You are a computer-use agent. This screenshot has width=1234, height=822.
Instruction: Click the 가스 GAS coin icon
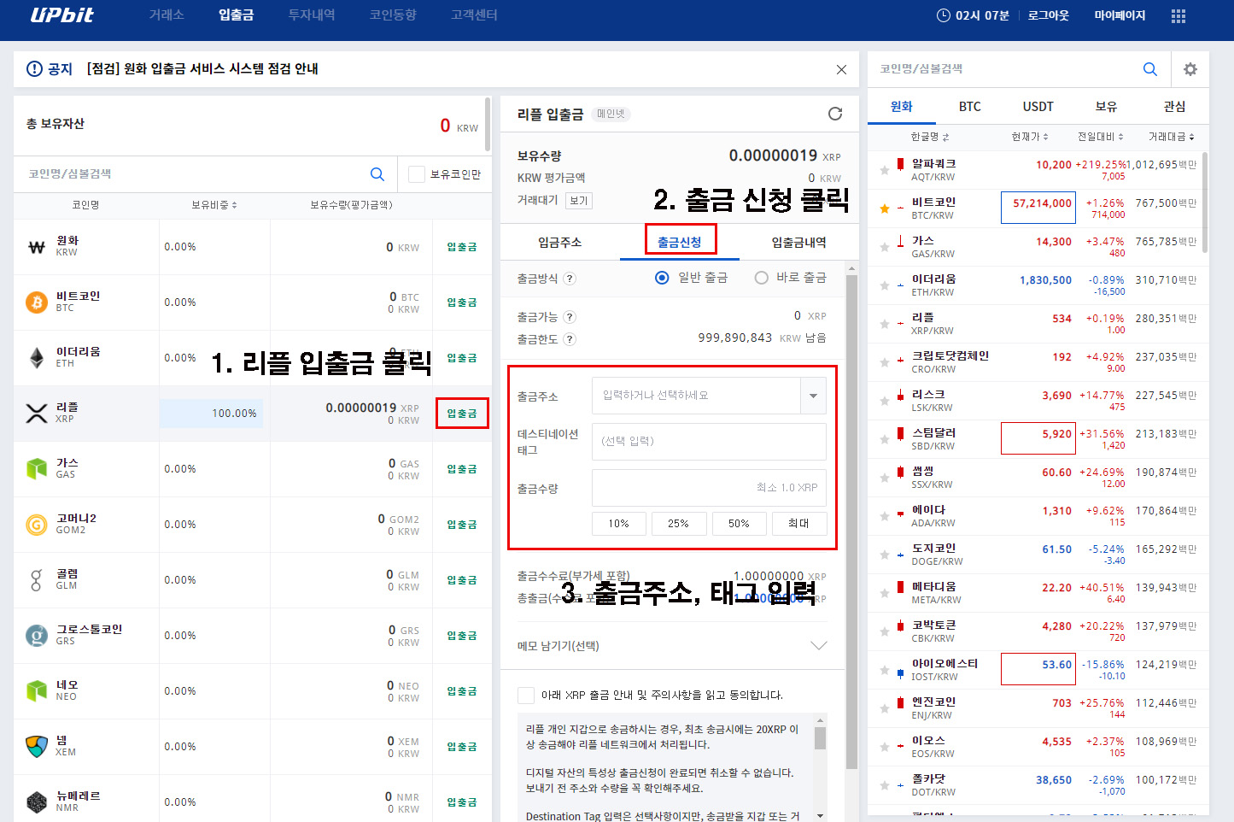coord(37,469)
